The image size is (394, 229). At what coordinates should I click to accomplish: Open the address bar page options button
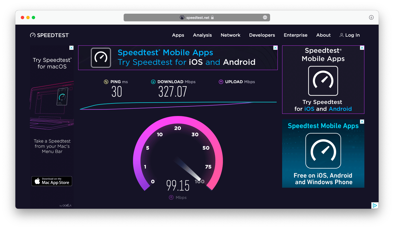click(265, 17)
